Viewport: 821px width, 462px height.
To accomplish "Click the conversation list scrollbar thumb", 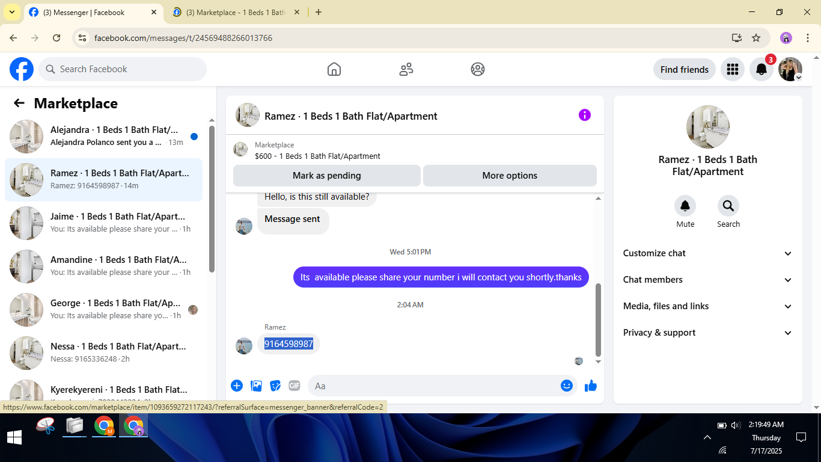I will point(212,199).
